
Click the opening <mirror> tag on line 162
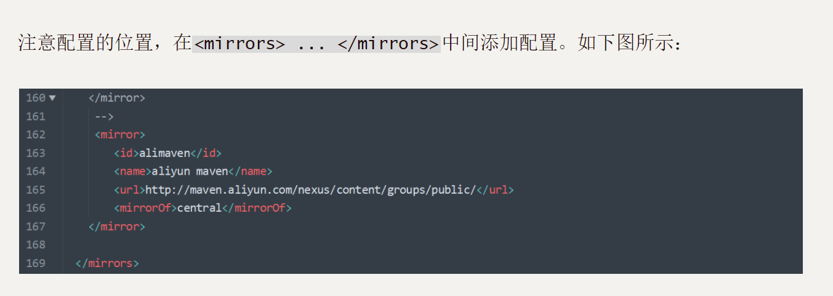(x=120, y=135)
